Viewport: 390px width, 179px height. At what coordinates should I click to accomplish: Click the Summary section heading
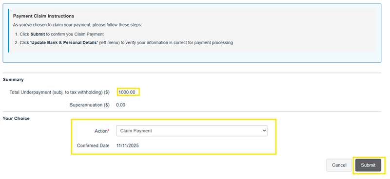click(13, 80)
